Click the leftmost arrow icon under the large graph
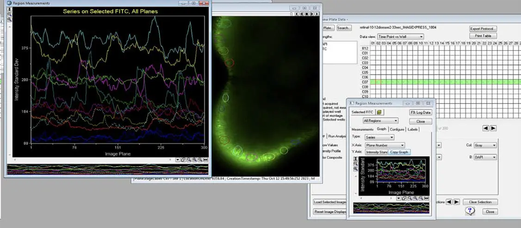The image size is (521, 228). pyautogui.click(x=178, y=160)
